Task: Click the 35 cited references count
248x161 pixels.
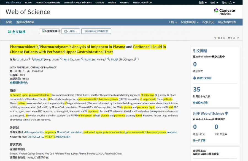Action: coord(196,90)
